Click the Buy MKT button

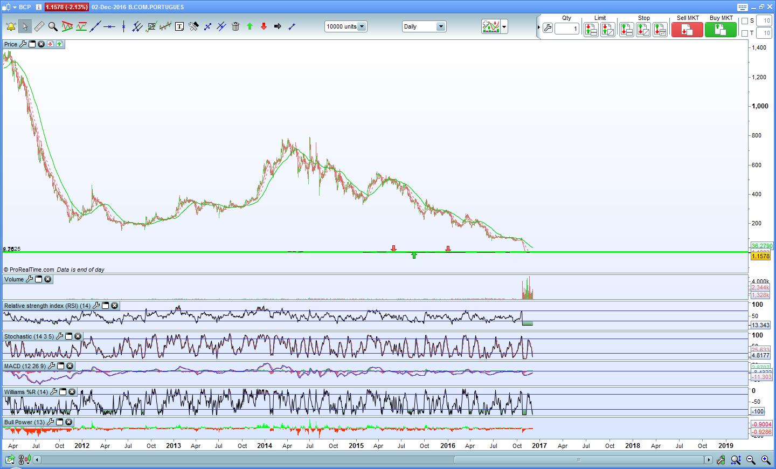[x=720, y=30]
